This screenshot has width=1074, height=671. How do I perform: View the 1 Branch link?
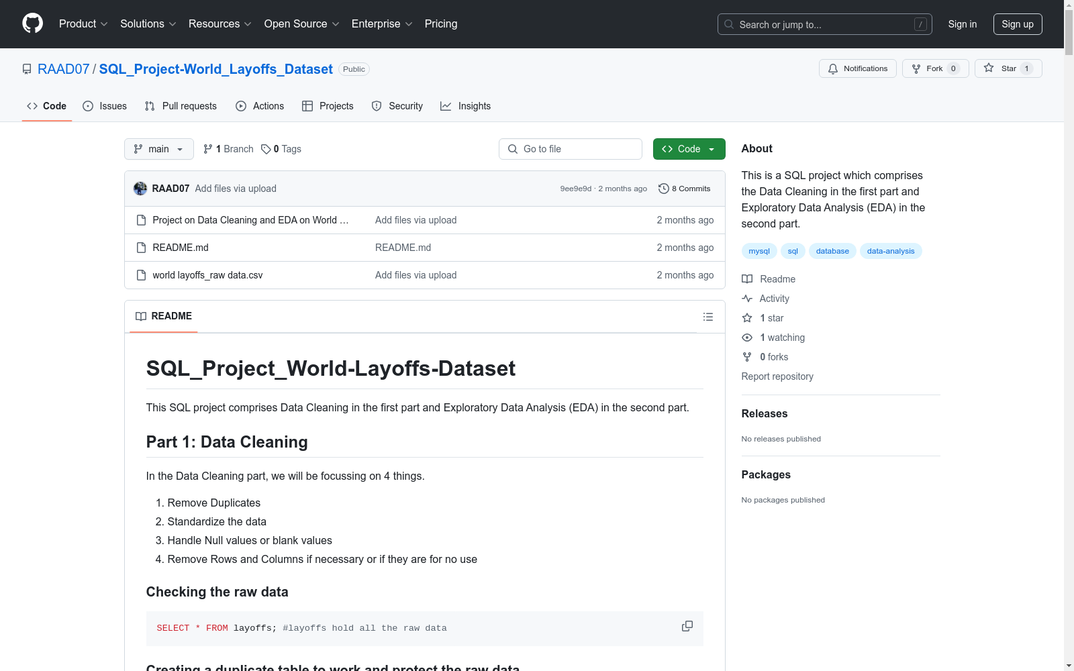(x=228, y=149)
